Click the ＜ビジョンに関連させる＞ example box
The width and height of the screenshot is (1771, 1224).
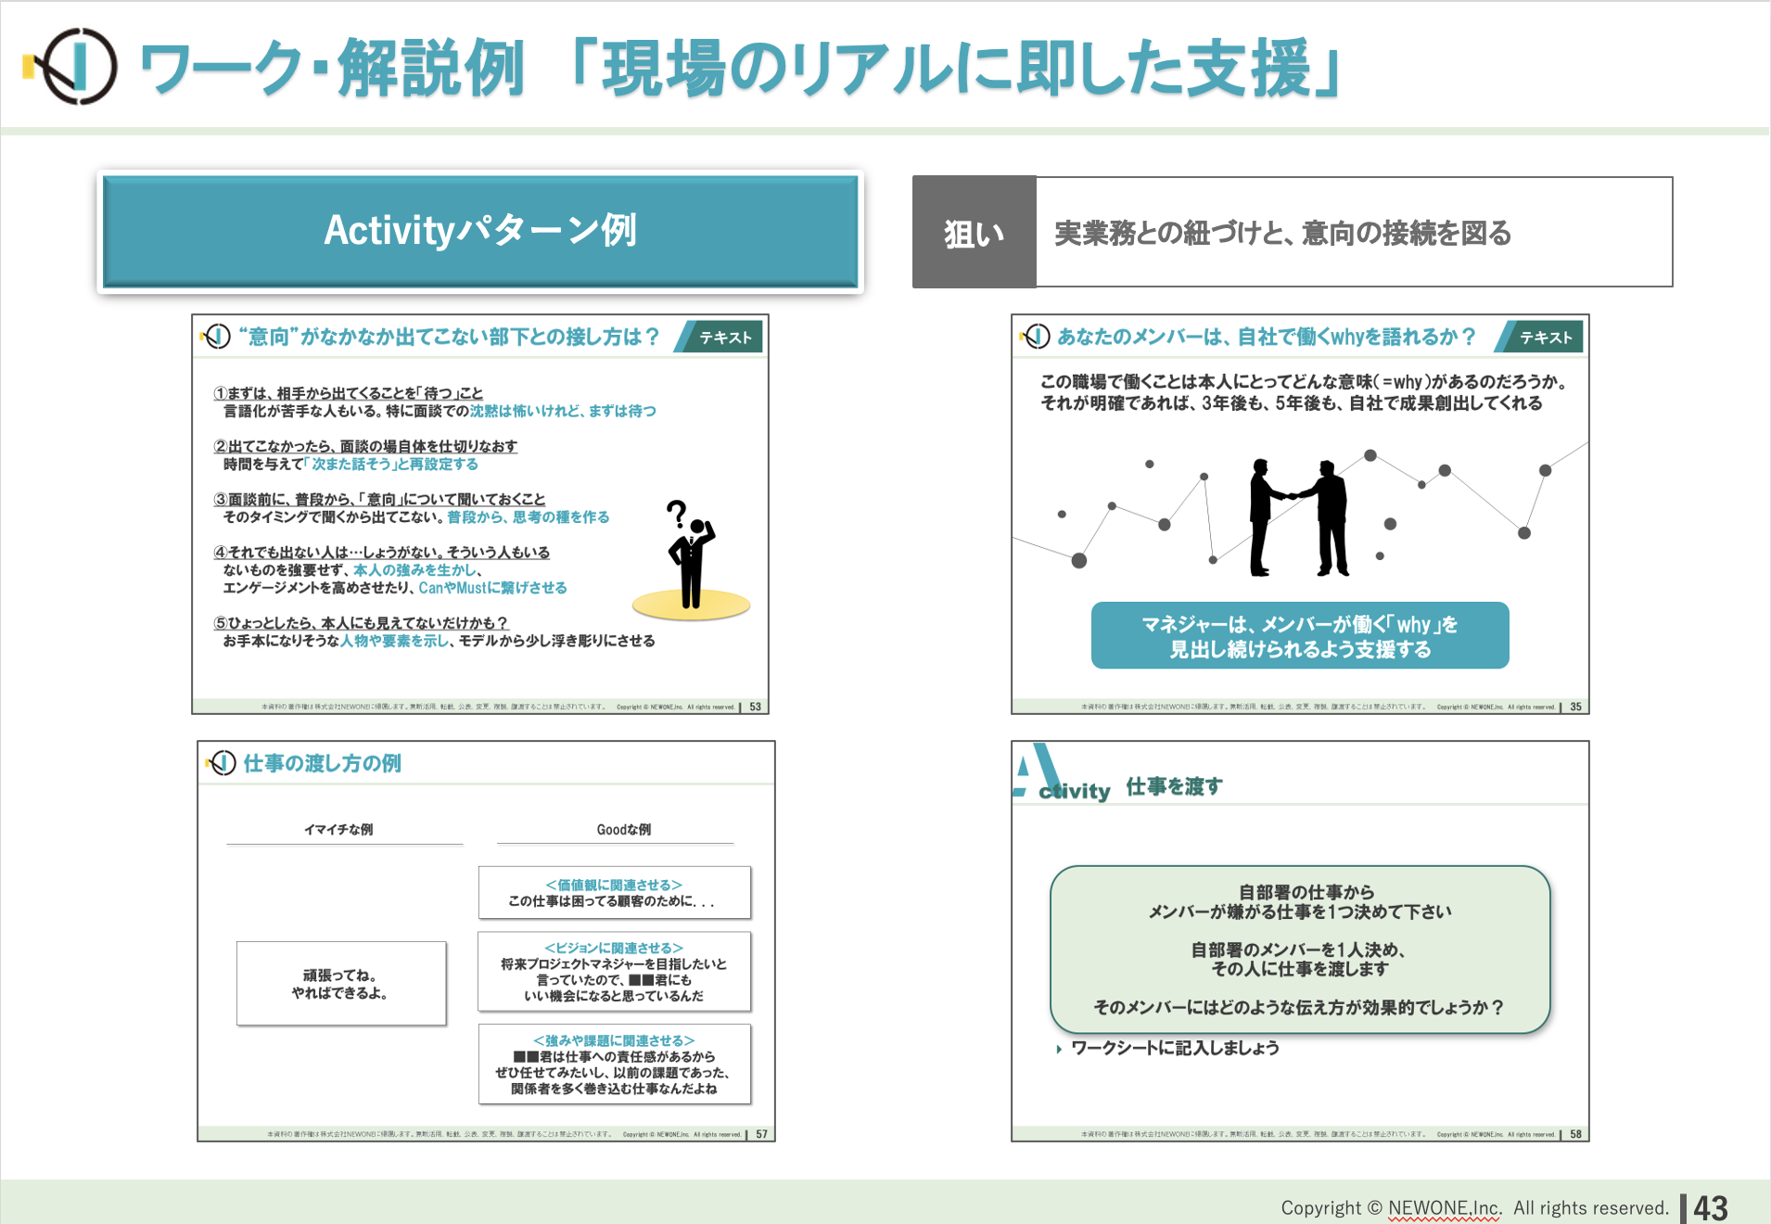615,972
